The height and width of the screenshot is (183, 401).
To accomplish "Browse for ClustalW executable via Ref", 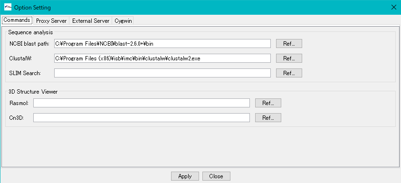I will (289, 58).
